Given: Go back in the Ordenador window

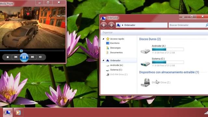Looking at the screenshot, I should [x=104, y=25].
